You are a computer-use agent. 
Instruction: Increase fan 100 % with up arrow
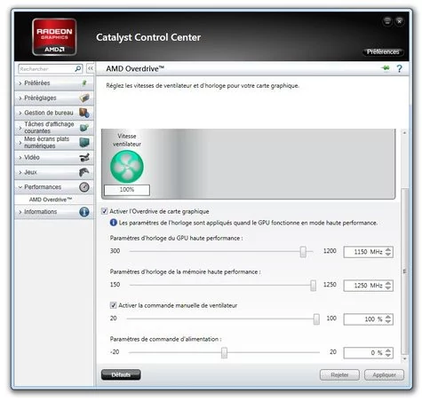tap(388, 317)
